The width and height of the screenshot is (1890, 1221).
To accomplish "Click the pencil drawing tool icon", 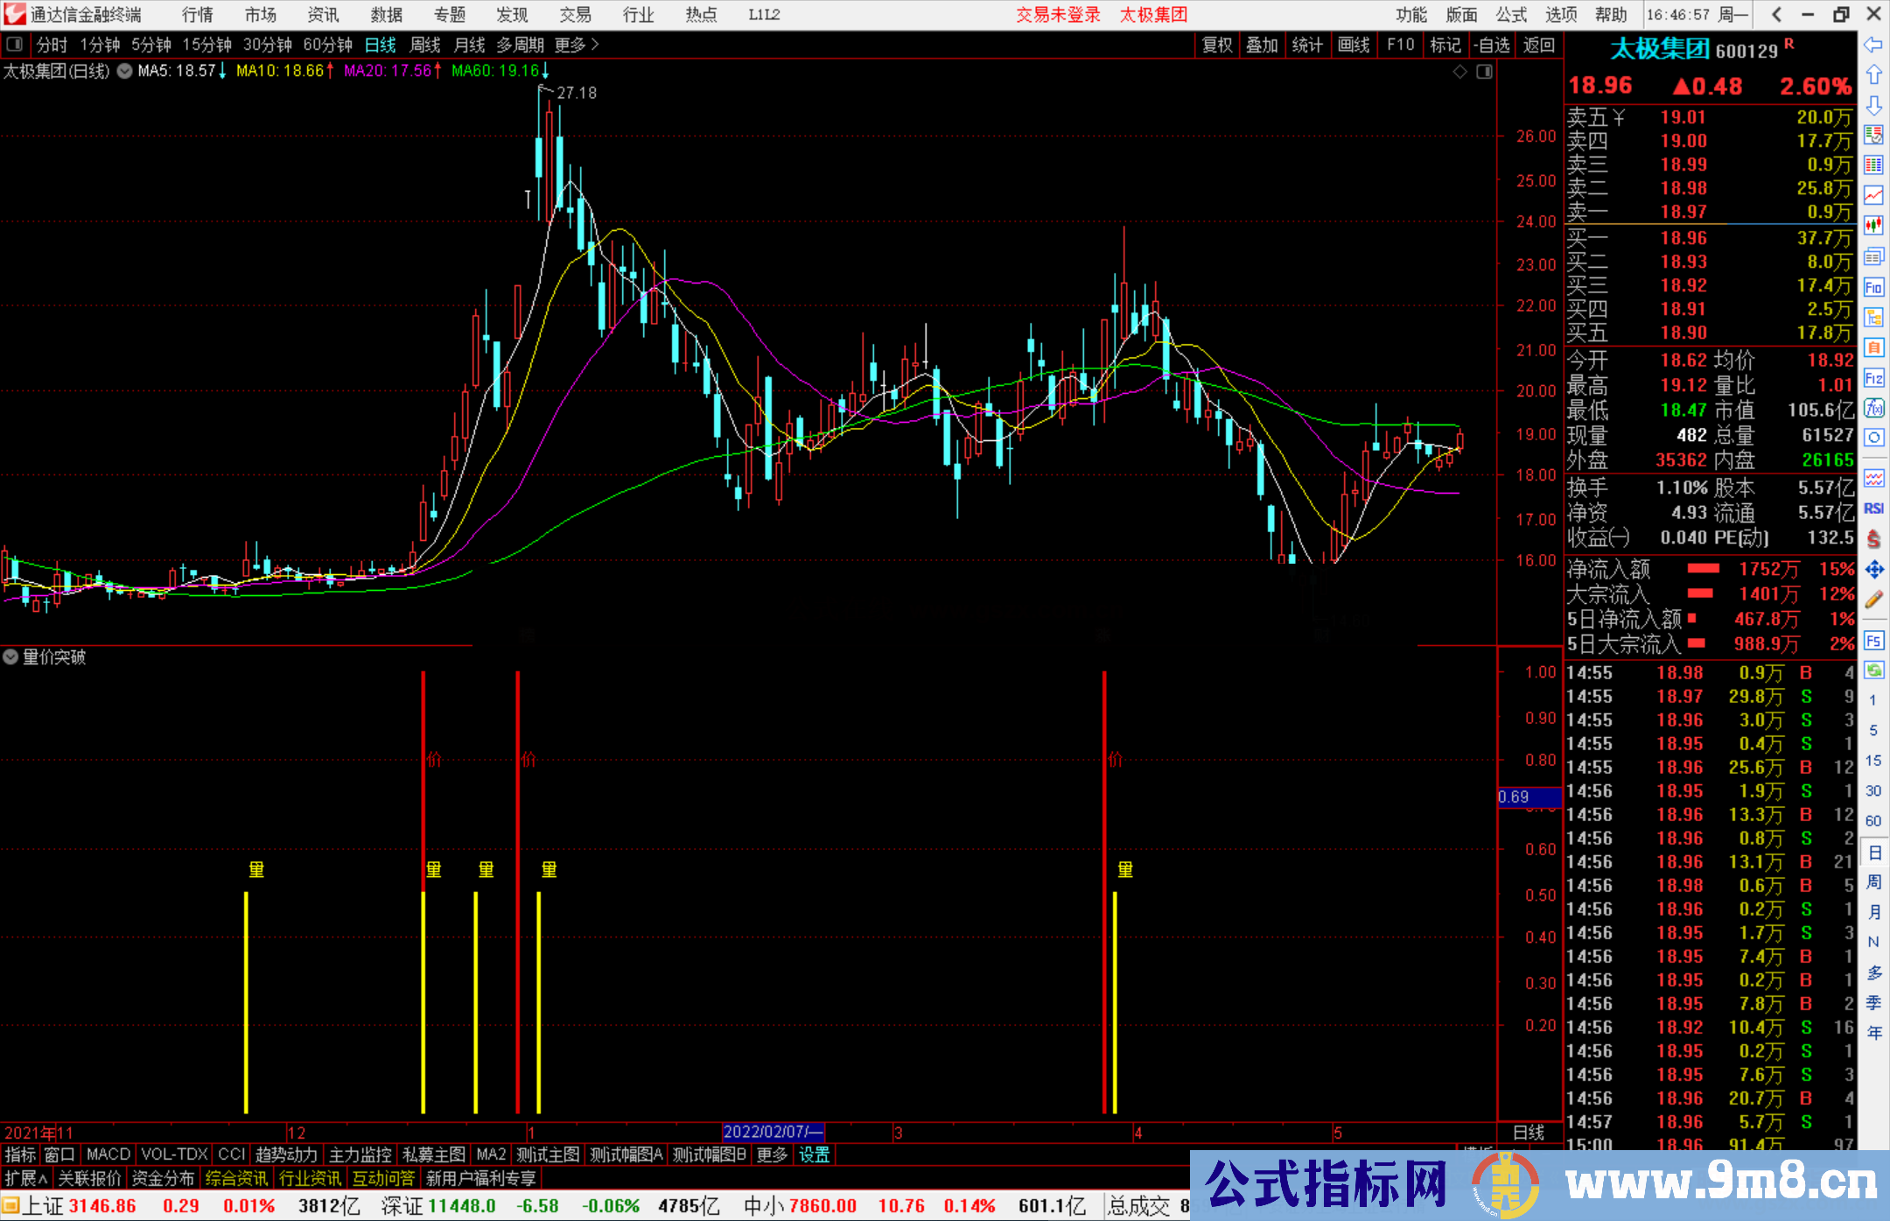I will tap(1872, 600).
